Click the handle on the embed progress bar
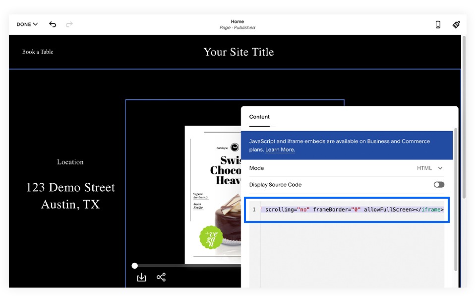The width and height of the screenshot is (476, 302). click(x=135, y=266)
